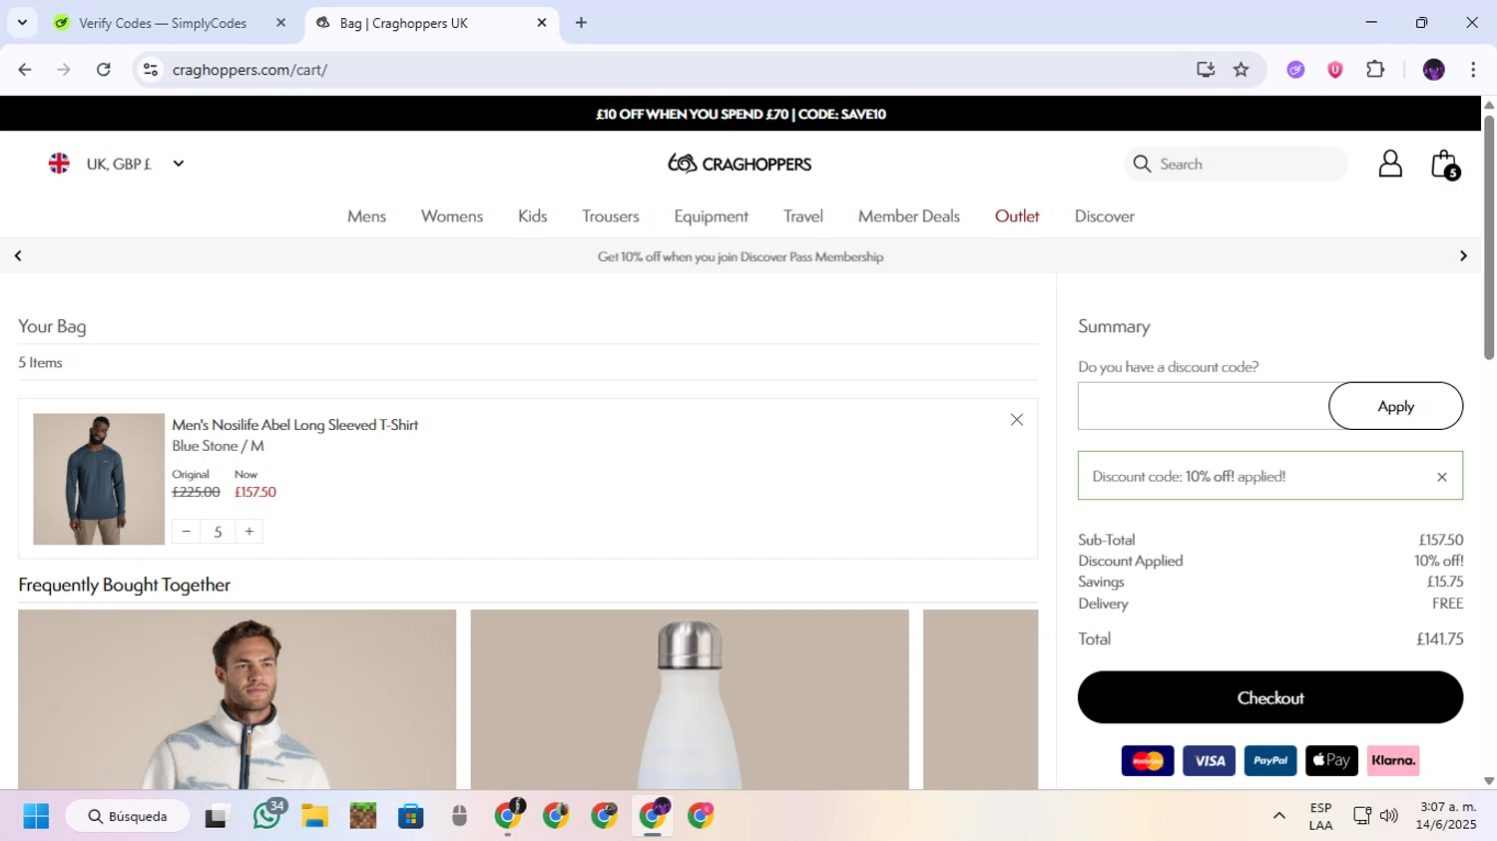Image resolution: width=1497 pixels, height=841 pixels.
Task: Show previous promo banner message
Action: pos(18,256)
